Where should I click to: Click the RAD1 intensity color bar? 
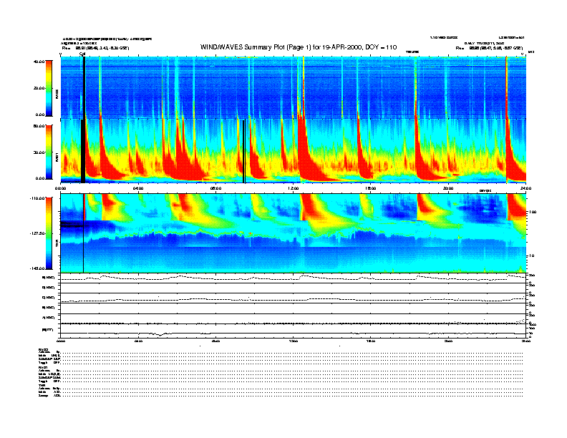pyautogui.click(x=49, y=152)
